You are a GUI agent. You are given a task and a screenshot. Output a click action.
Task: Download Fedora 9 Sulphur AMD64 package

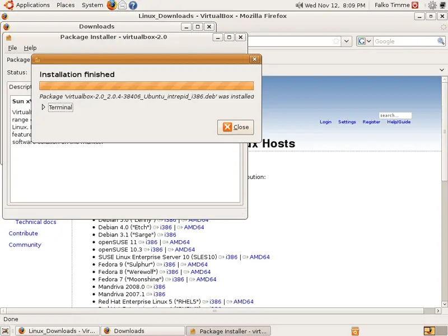198,264
